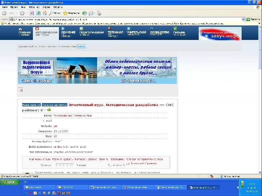Image resolution: width=262 pixels, height=196 pixels.
Task: Open the Back button history dropdown arrow
Action: point(16,13)
